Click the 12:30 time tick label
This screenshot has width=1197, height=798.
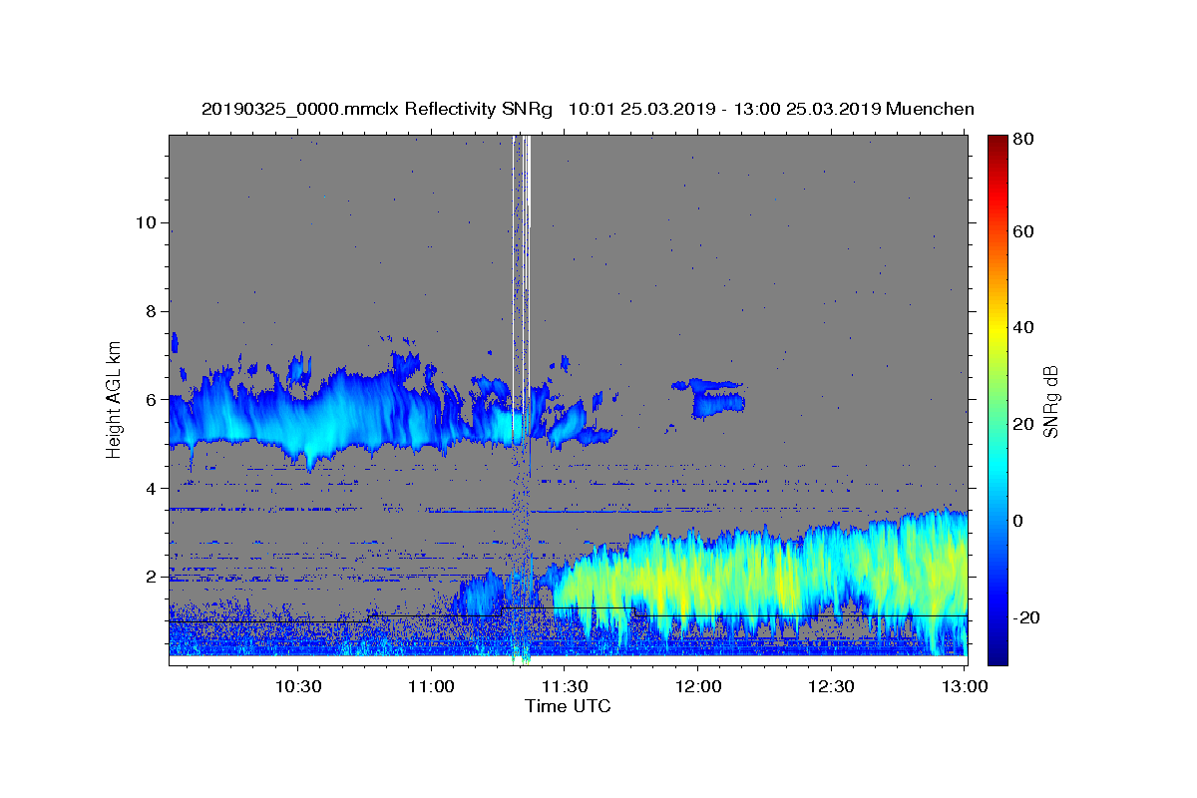831,686
